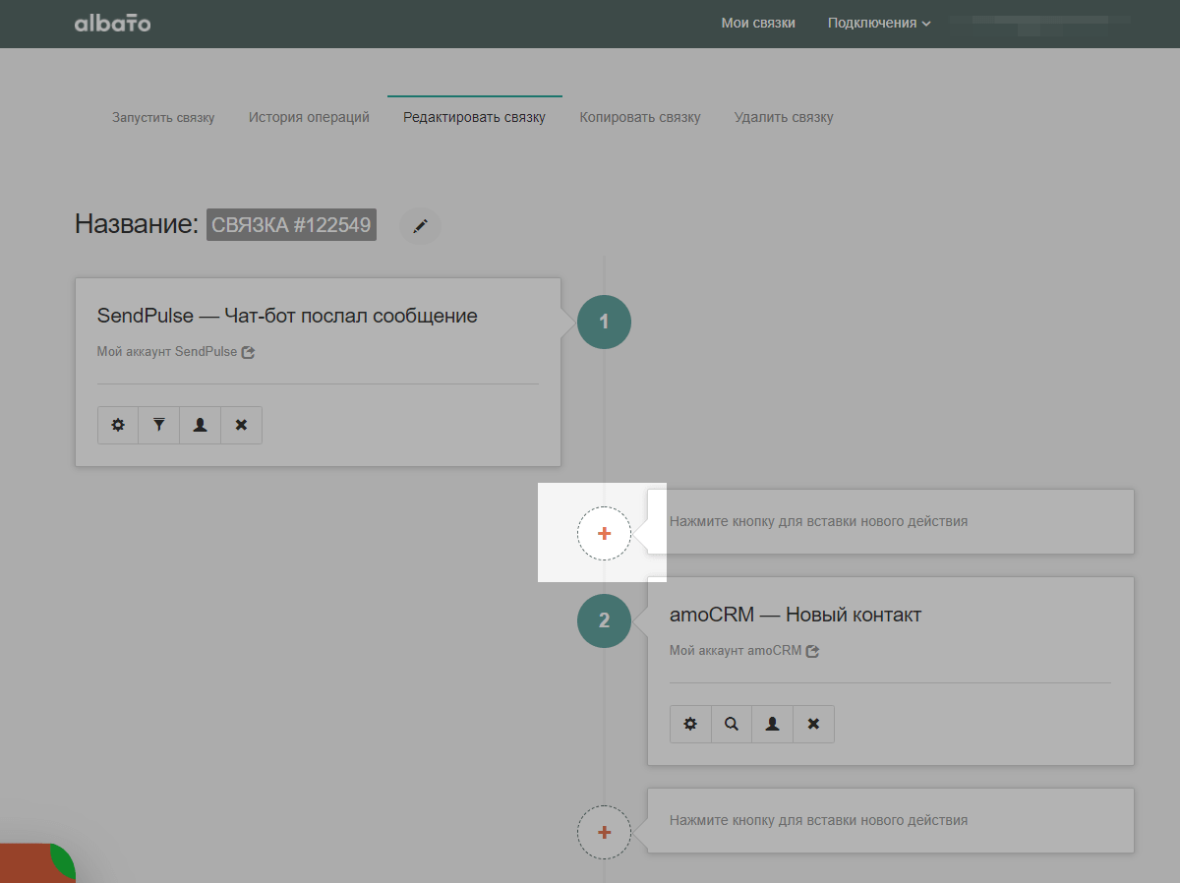This screenshot has height=883, width=1180.
Task: Open Копировать связку tab
Action: point(640,117)
